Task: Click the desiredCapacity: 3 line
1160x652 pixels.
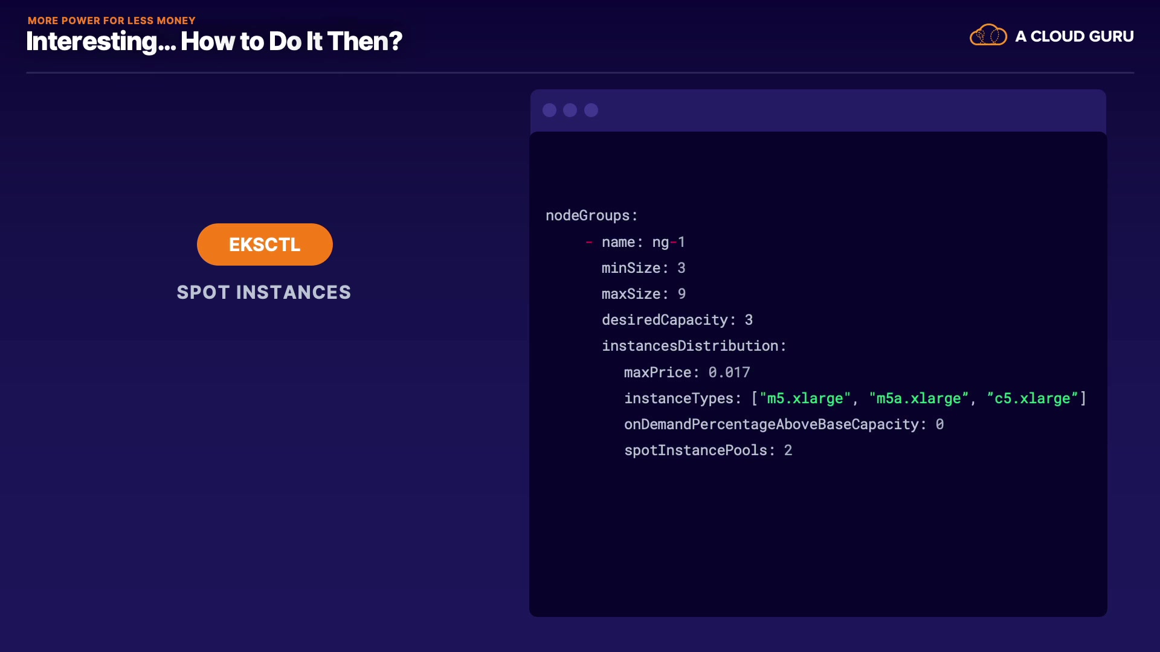Action: (677, 320)
